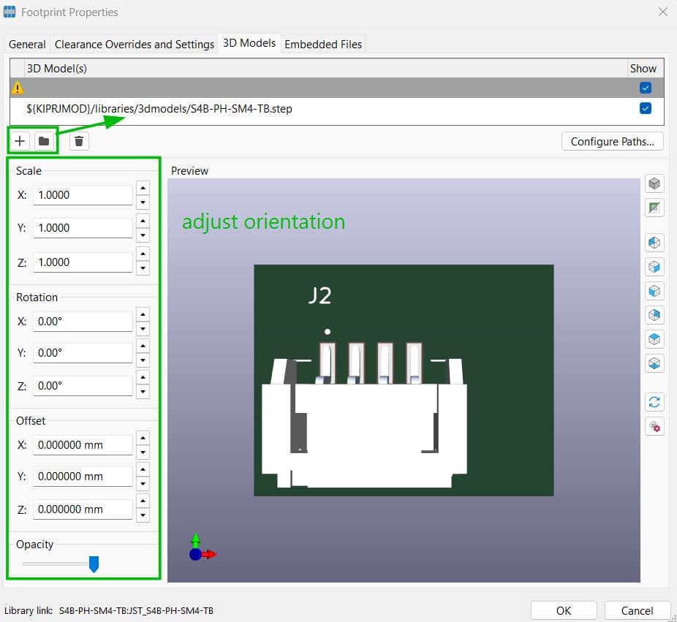Screen dimensions: 677x622
Task: Open the General tab
Action: coord(26,44)
